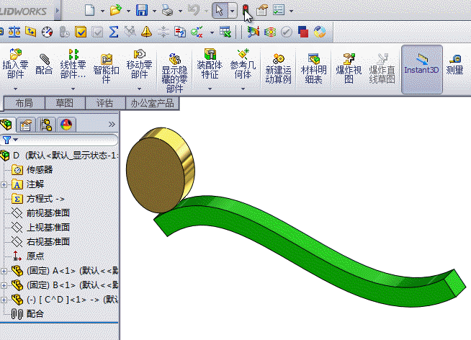Click the Compare Documents icon
The height and width of the screenshot is (340, 471).
[180, 32]
